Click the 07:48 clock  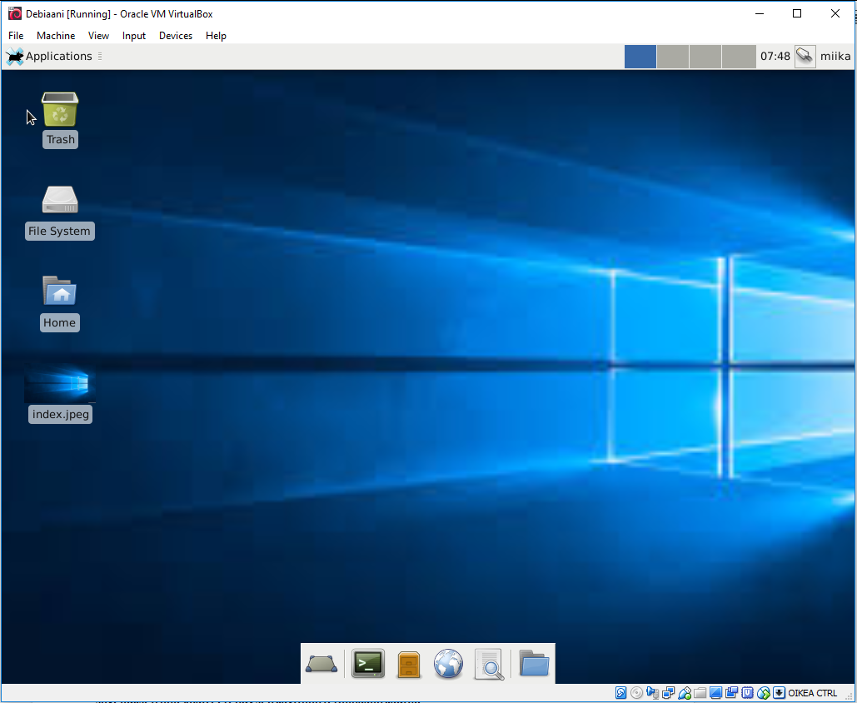coord(775,57)
